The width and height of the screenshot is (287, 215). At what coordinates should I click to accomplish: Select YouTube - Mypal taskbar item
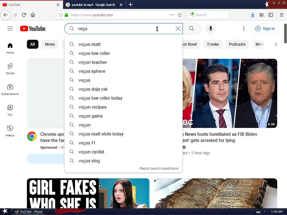tap(34, 212)
